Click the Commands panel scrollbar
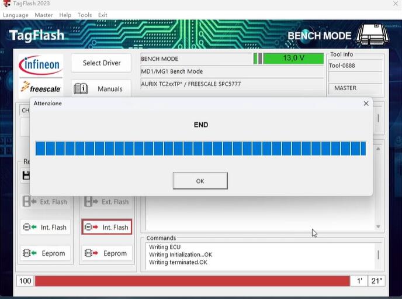This screenshot has height=299, width=402. 379,255
